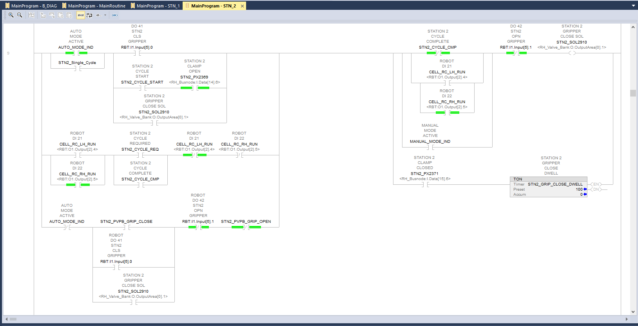
Task: Click the Zoom Out magnifier icon
Action: pos(20,15)
